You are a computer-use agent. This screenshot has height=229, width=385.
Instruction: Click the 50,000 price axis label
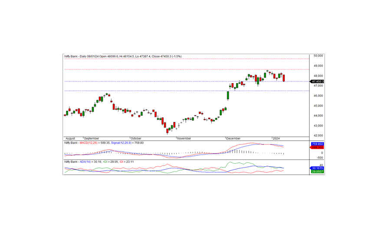(318, 56)
